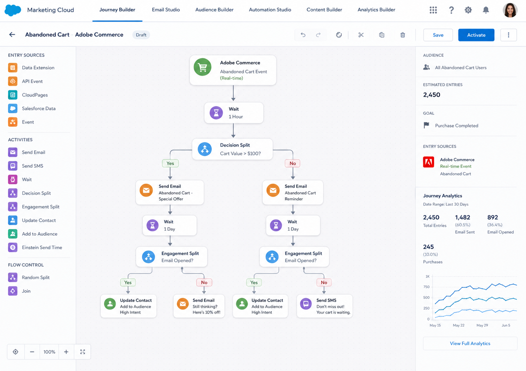Click the 100% zoom level value
The image size is (526, 371).
[49, 352]
